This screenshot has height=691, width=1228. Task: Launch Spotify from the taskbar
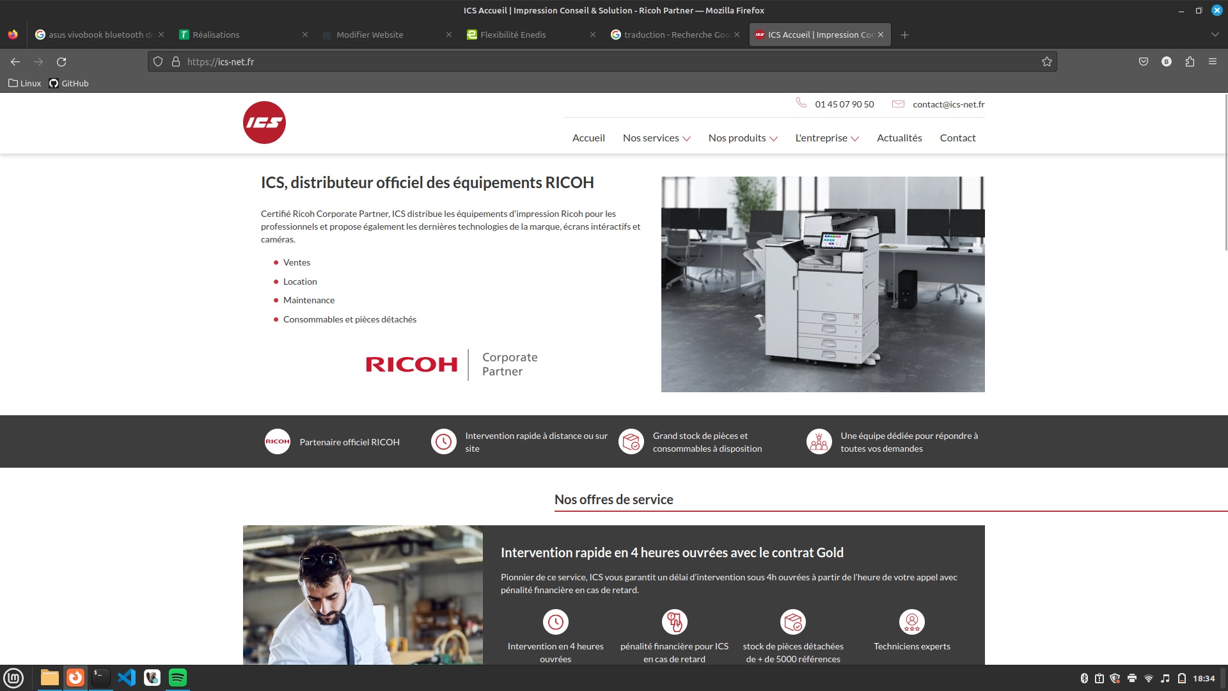click(178, 678)
